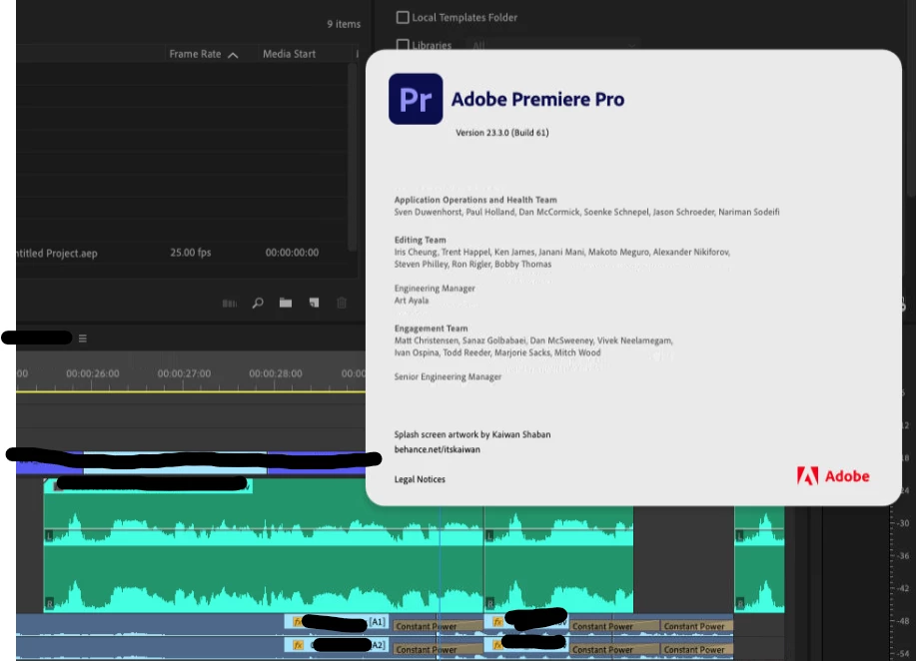Select the 'titled Project.aep' project item
916x661 pixels.
coord(57,254)
